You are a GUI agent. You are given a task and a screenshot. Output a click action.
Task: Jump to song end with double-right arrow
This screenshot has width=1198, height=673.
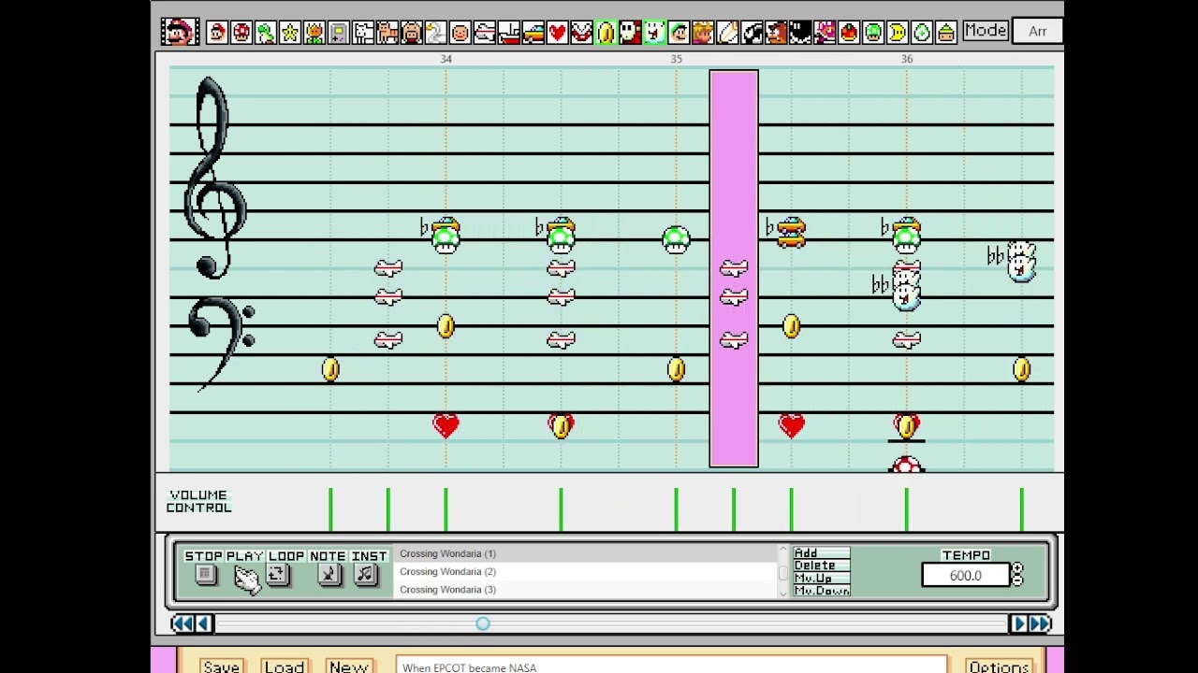pyautogui.click(x=1041, y=623)
